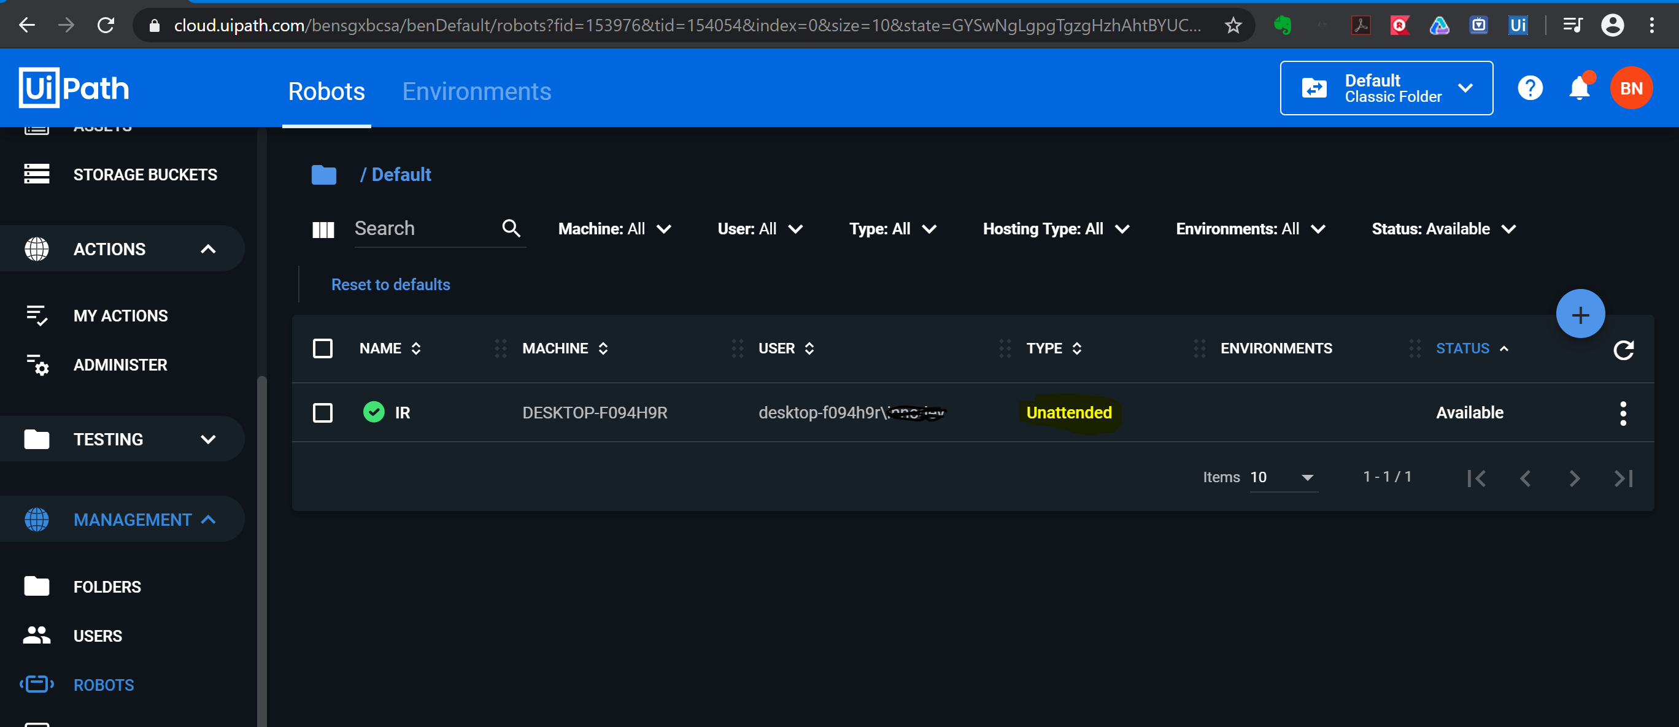Click the DESKTOP-F094H9R machine cell
1679x727 pixels.
[x=595, y=413]
